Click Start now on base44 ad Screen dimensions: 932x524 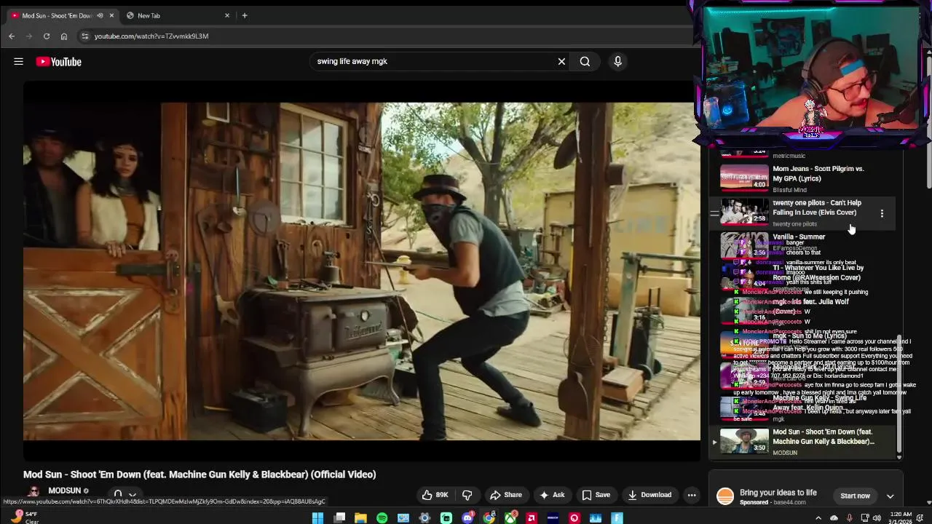[855, 496]
